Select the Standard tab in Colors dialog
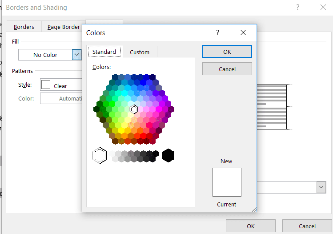 pos(104,52)
